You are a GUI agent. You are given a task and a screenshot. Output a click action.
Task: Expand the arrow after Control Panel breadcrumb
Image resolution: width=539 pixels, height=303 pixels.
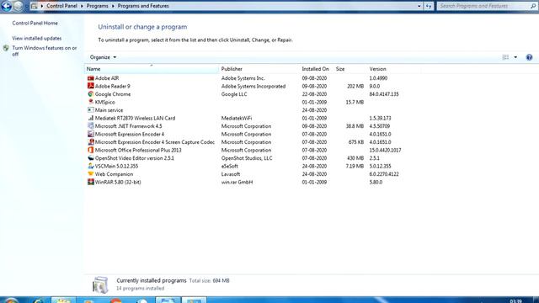tap(82, 6)
